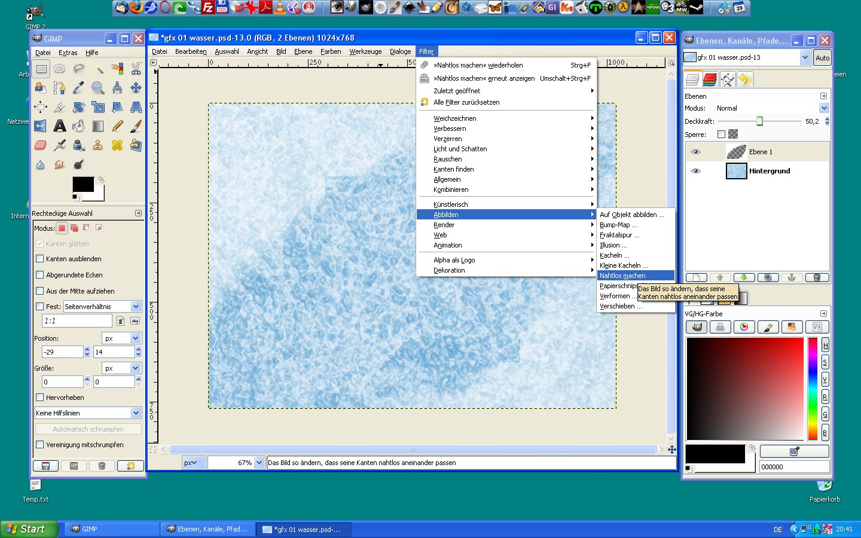Viewport: 861px width, 538px height.
Task: Choose the Blend gradient tool
Action: coord(98,126)
